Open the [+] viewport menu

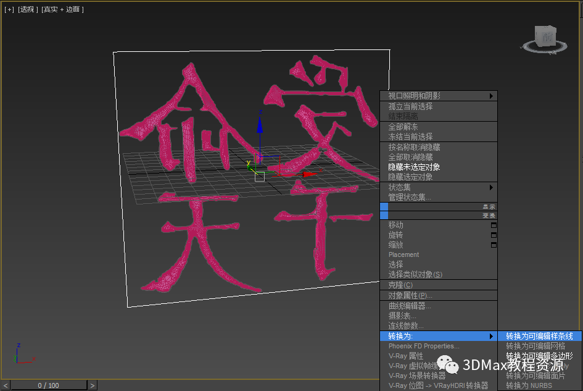click(9, 9)
